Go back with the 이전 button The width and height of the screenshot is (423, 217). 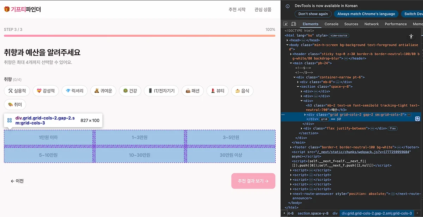point(17,181)
